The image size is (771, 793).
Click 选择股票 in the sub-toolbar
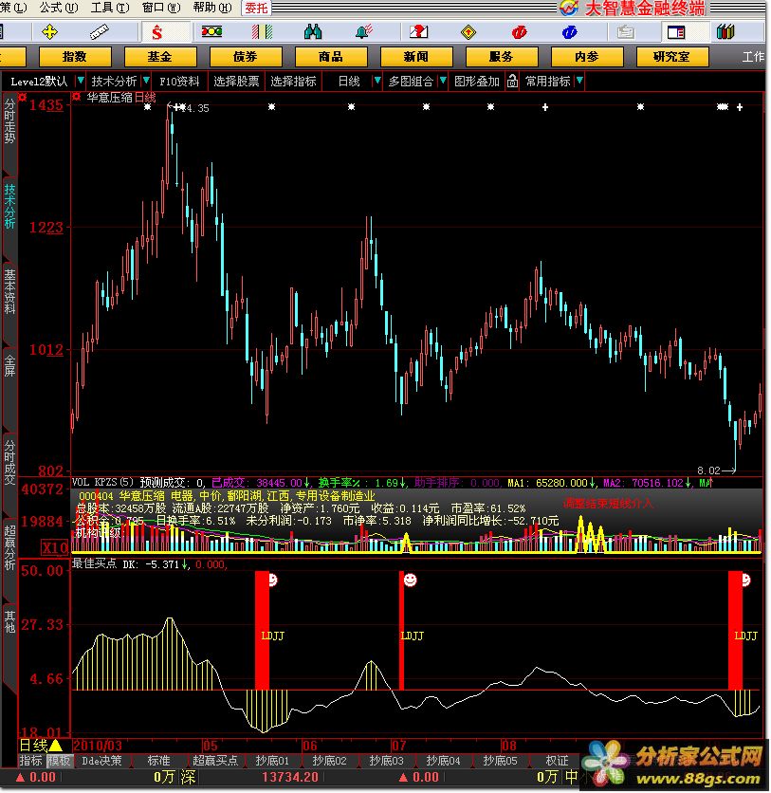[236, 81]
